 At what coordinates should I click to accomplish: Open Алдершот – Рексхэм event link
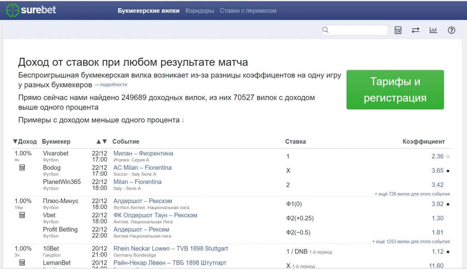tap(143, 201)
